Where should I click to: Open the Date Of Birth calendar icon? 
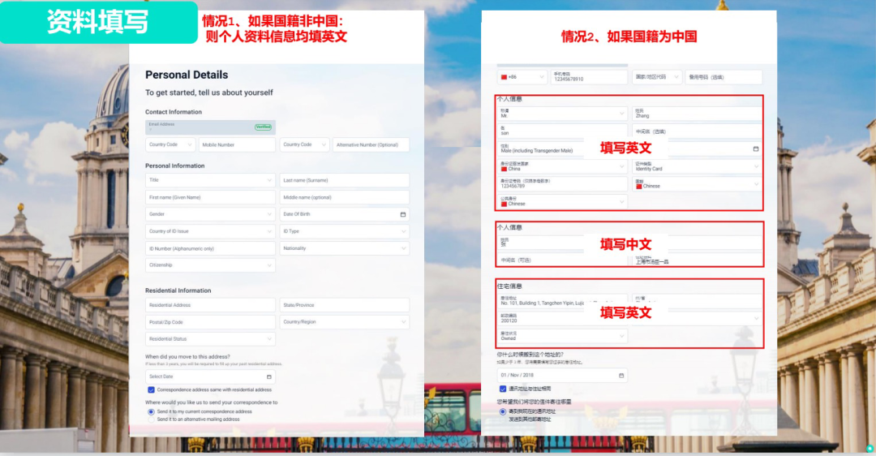pos(403,214)
